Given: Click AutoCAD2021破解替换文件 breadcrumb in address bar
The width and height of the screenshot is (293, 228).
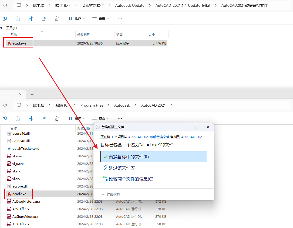Looking at the screenshot, I should [x=244, y=5].
